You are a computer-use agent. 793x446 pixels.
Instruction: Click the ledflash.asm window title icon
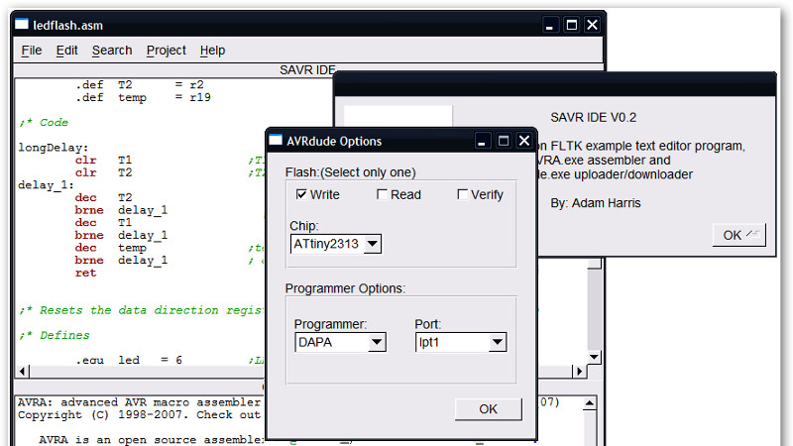click(x=22, y=24)
